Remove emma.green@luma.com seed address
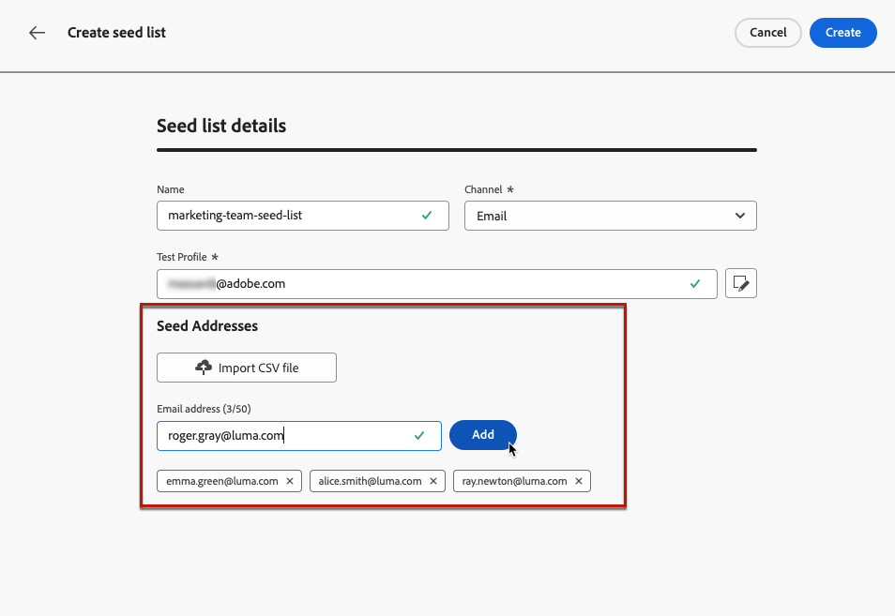The width and height of the screenshot is (895, 616). click(290, 481)
